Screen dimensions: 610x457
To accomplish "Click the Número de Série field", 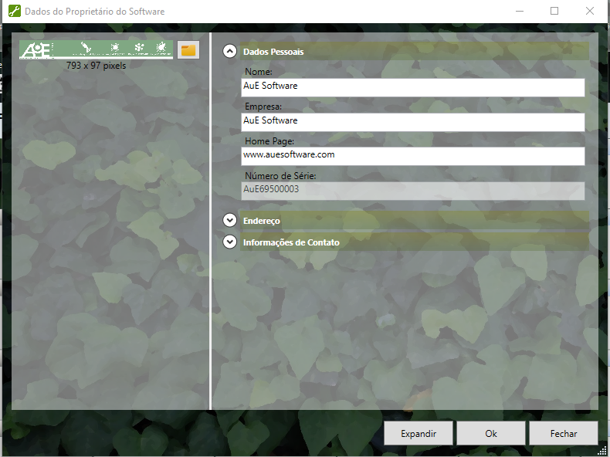I will tap(412, 190).
